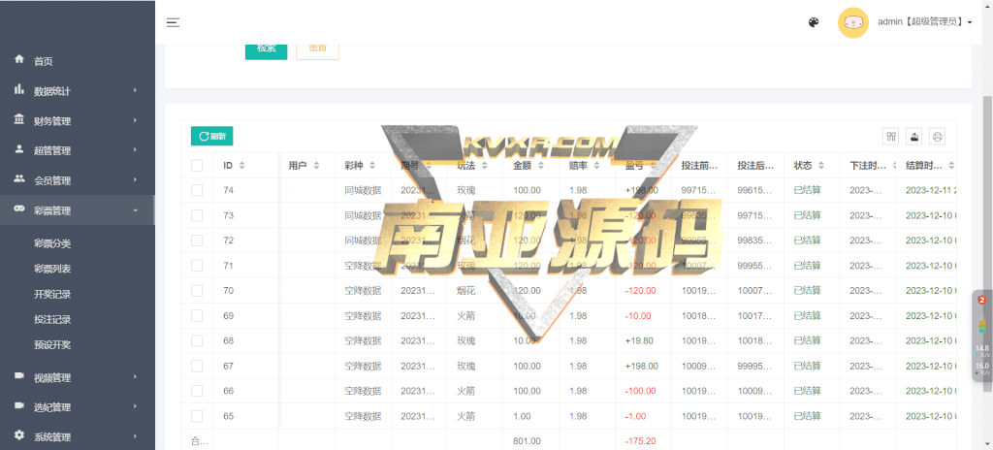Click the 会员管理 group icon

(19, 178)
